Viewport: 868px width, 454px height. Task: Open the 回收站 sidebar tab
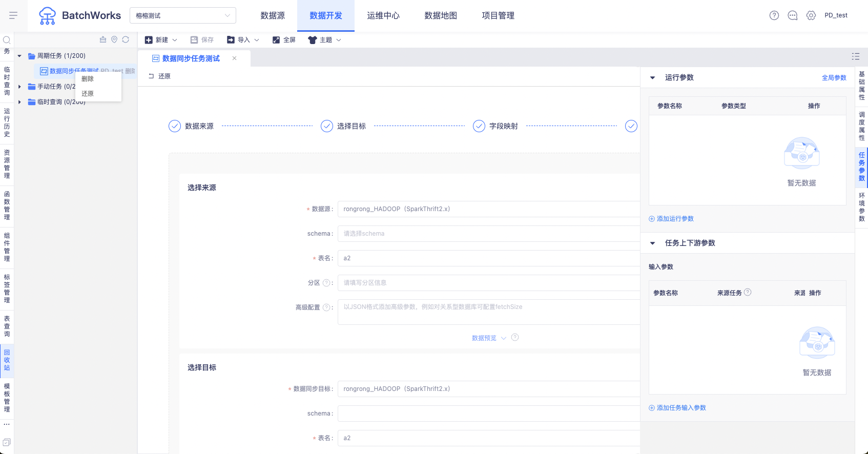pos(7,360)
